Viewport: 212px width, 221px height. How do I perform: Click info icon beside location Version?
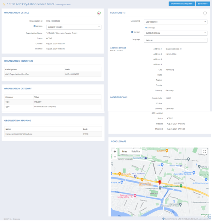[132, 32]
